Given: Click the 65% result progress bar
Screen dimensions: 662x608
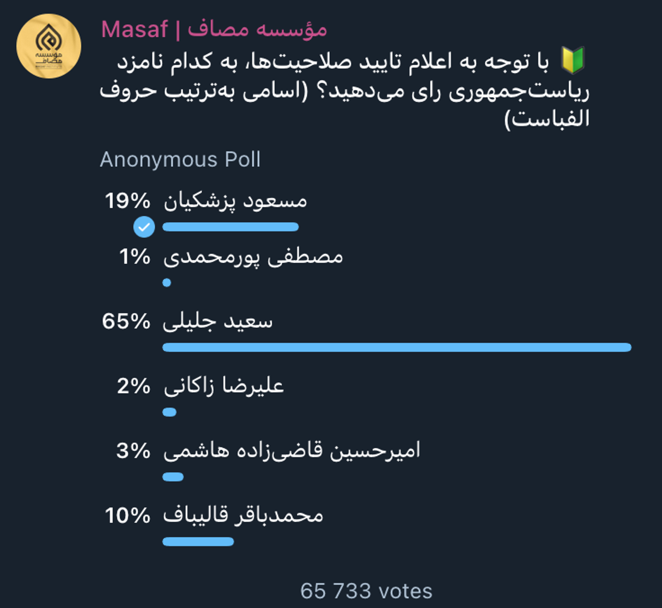Looking at the screenshot, I should click(396, 347).
